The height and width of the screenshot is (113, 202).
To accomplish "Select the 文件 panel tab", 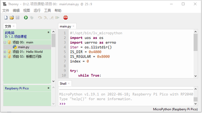I will [x=8, y=26].
